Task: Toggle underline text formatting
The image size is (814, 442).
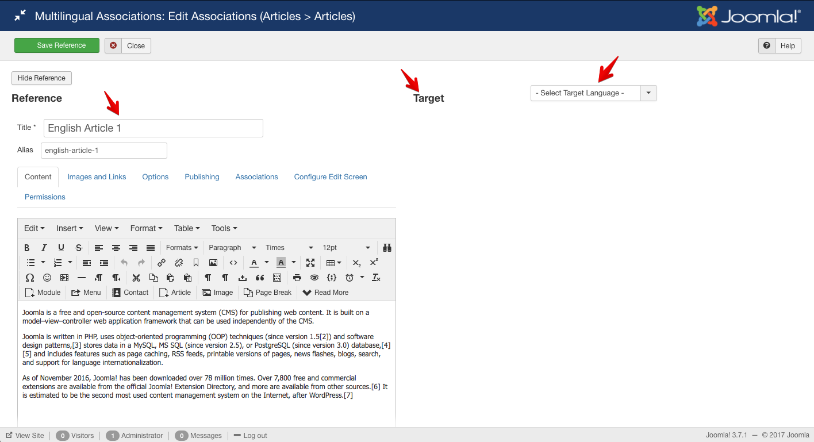Action: point(61,248)
